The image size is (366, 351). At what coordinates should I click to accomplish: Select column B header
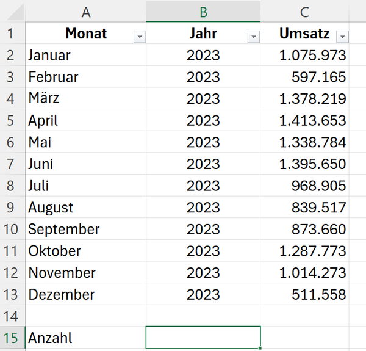click(203, 12)
